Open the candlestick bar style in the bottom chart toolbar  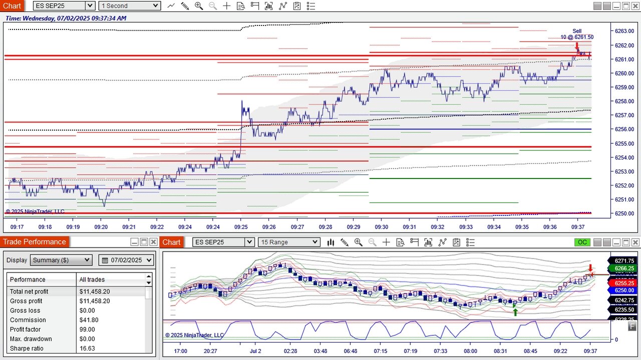tap(331, 242)
